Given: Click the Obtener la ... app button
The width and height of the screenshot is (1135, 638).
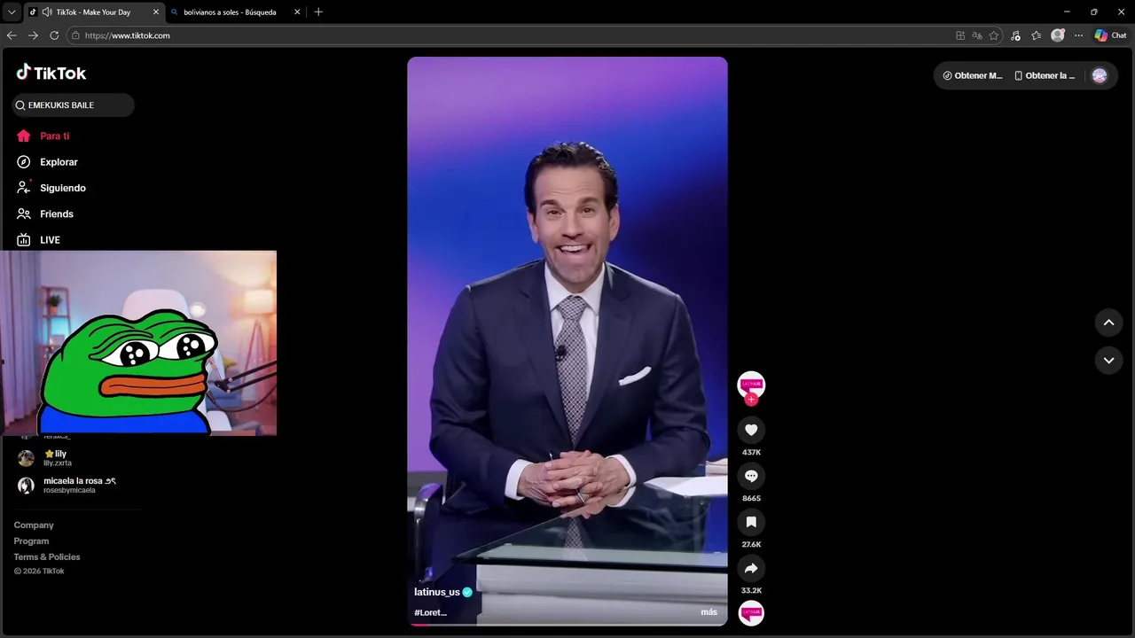Looking at the screenshot, I should 1045,75.
